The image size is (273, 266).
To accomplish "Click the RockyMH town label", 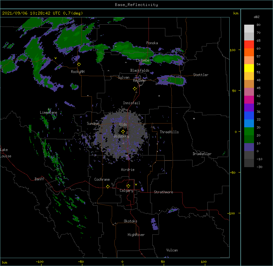I will pyautogui.click(x=78, y=72).
